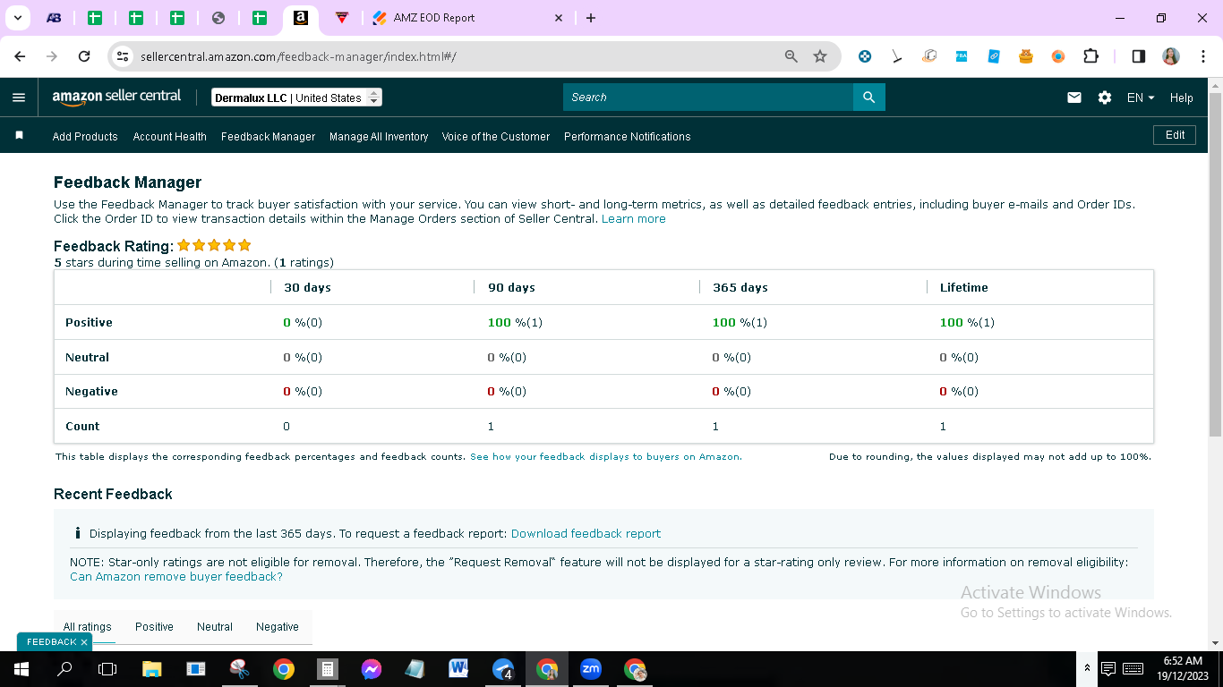Viewport: 1223px width, 687px height.
Task: Click the magnifier search button in Seller Central
Action: coord(868,98)
